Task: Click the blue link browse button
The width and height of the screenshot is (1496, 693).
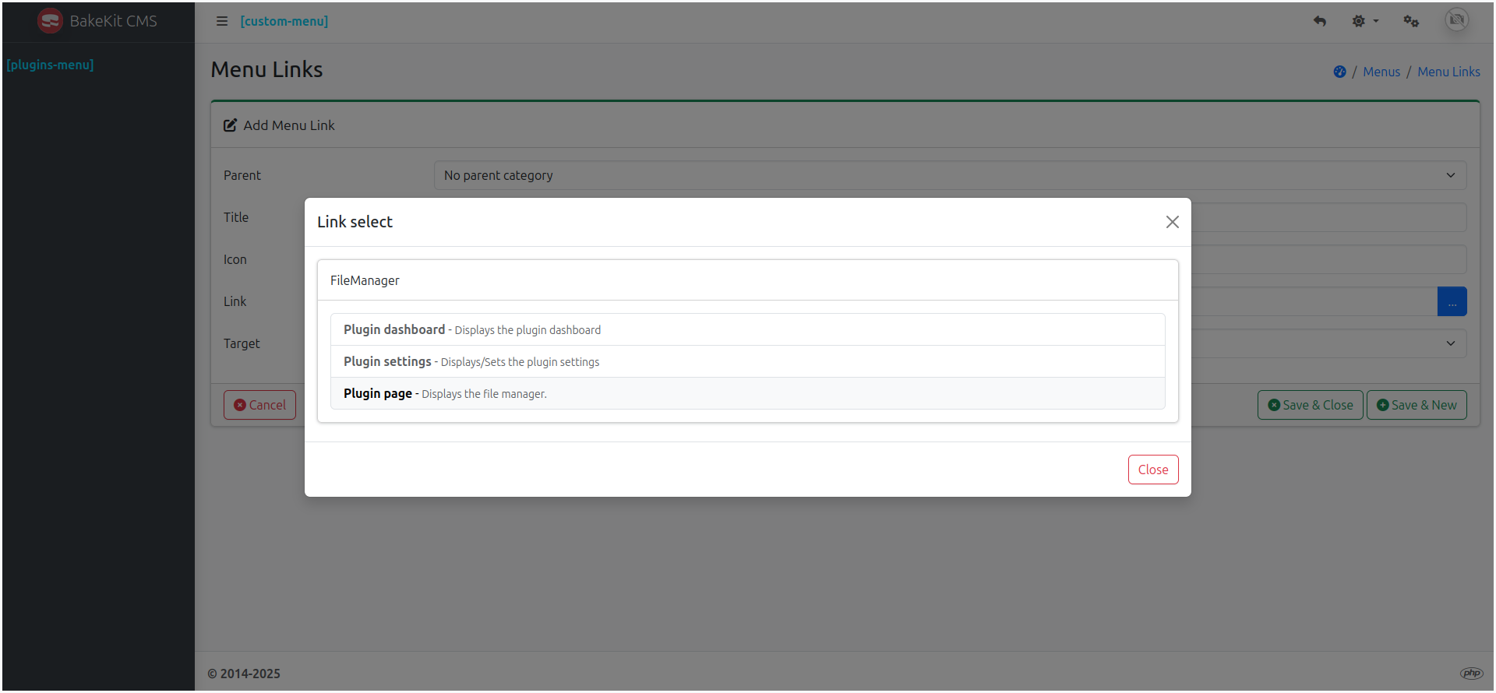Action: pos(1452,301)
